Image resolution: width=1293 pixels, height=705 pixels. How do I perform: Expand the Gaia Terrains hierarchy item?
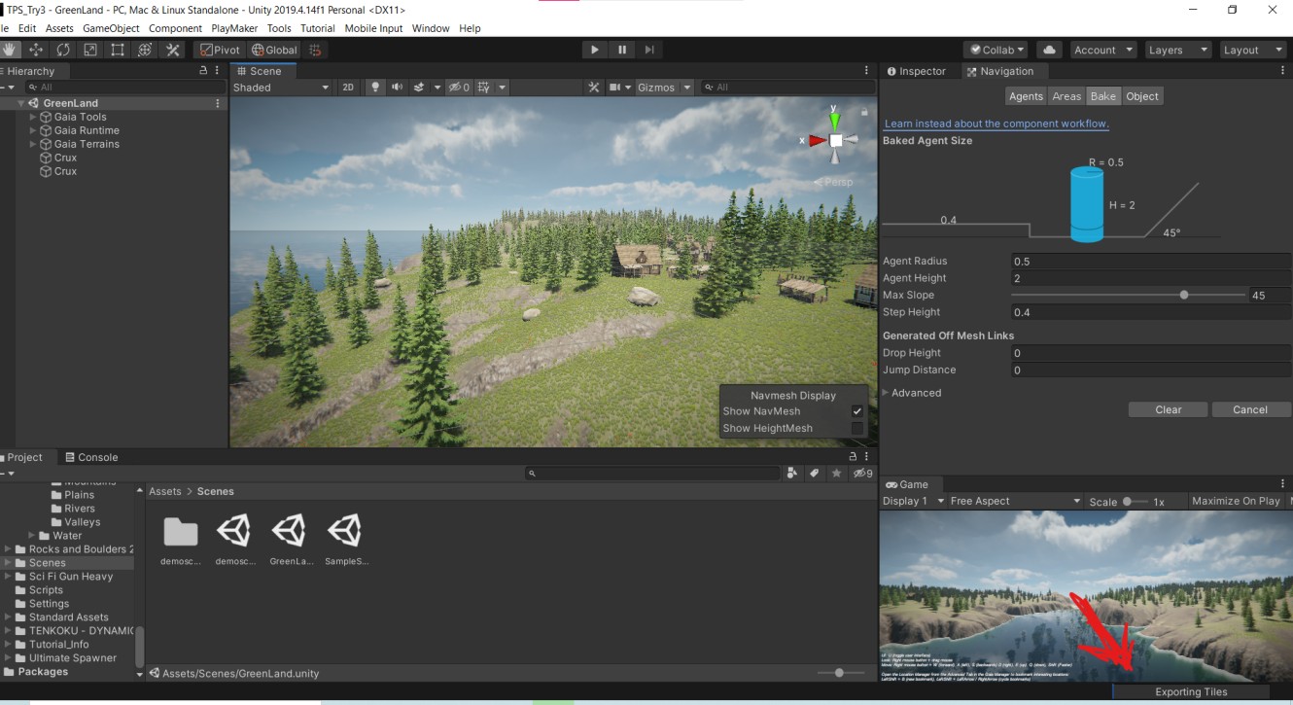coord(33,144)
